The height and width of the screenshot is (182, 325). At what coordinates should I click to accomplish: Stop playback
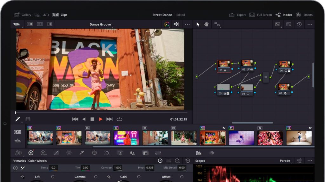[92, 119]
